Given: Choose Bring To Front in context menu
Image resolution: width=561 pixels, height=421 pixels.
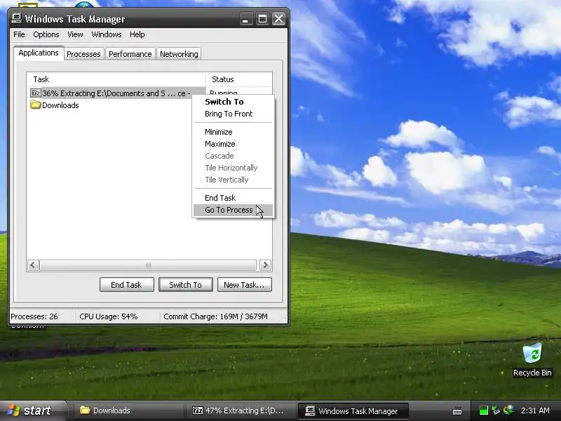Looking at the screenshot, I should [x=234, y=114].
